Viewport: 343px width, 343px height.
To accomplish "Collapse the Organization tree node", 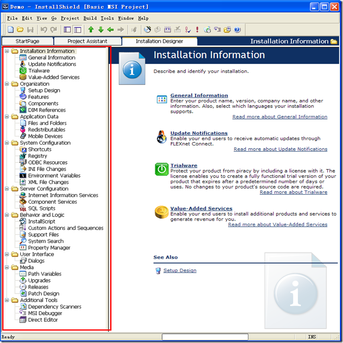I will click(7, 84).
